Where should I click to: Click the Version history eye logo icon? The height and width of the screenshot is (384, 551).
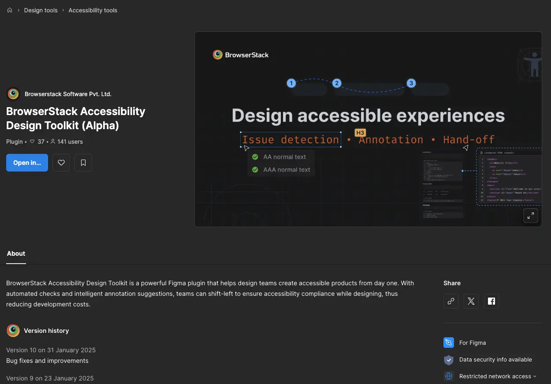(x=13, y=330)
